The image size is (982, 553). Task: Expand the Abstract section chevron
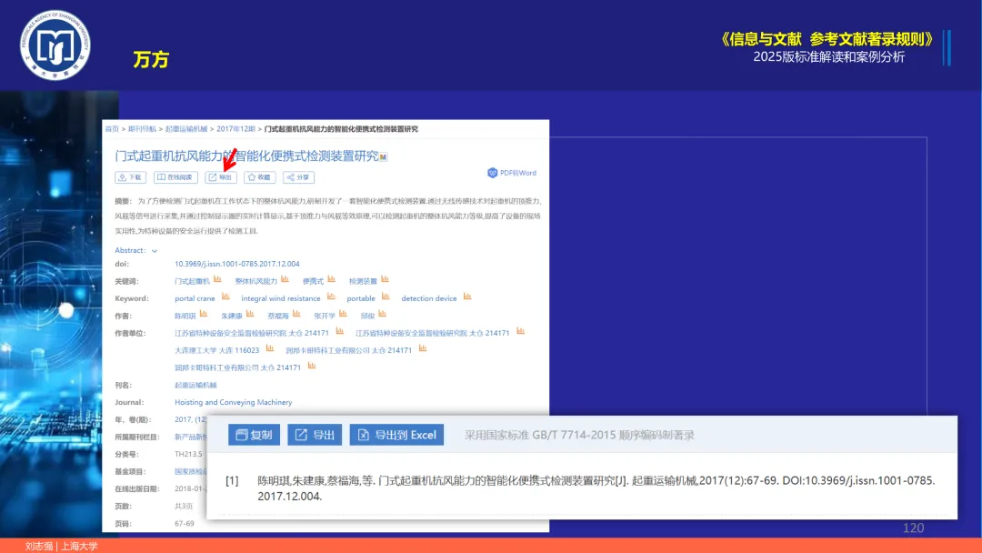[x=155, y=250]
